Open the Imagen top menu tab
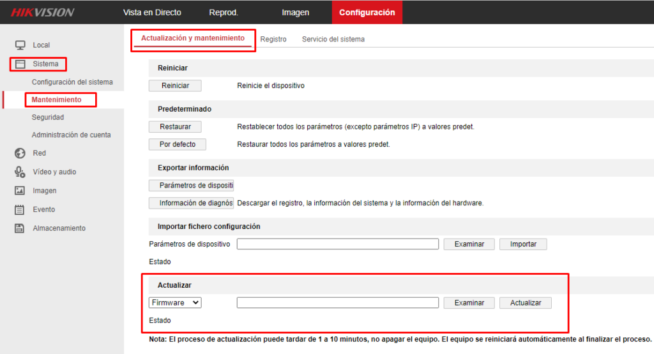 tap(295, 13)
